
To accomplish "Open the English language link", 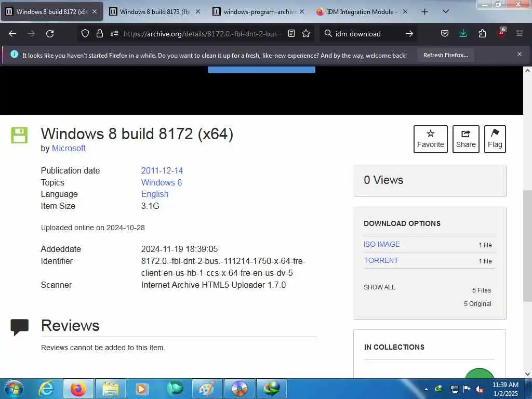I will coord(155,194).
